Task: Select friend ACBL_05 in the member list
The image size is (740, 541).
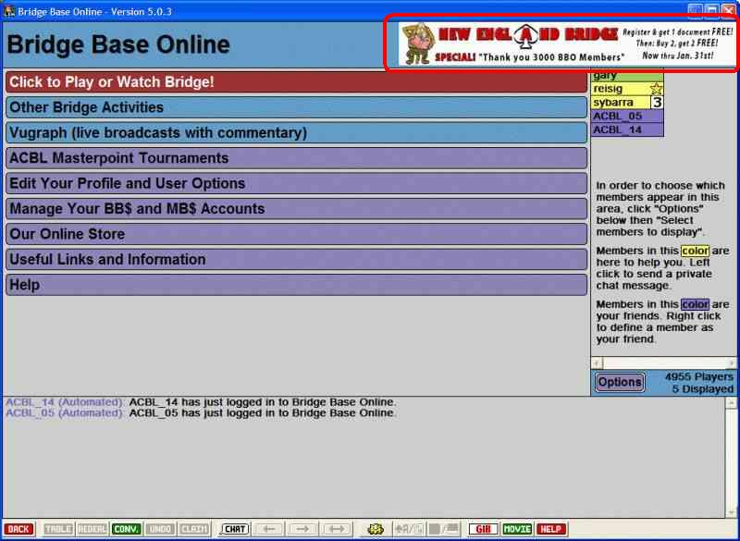Action: tap(627, 116)
